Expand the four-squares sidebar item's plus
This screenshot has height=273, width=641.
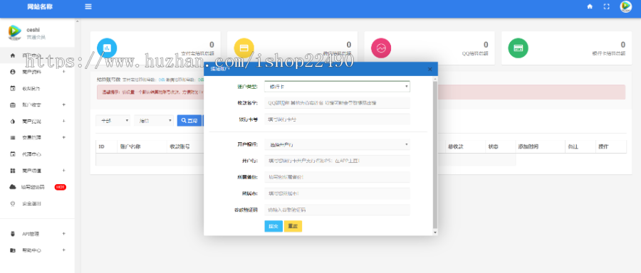coord(64,171)
